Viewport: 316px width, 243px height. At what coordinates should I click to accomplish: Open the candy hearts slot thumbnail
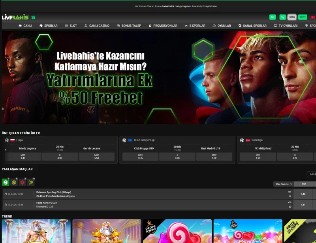point(248,231)
